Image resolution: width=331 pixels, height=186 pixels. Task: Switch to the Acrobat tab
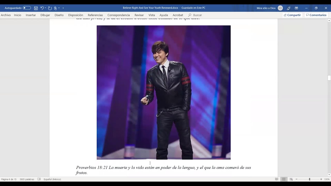178,15
